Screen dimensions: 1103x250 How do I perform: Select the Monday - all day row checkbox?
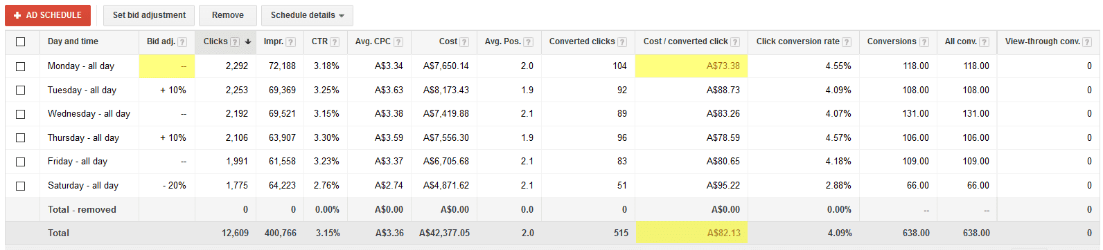pyautogui.click(x=21, y=66)
